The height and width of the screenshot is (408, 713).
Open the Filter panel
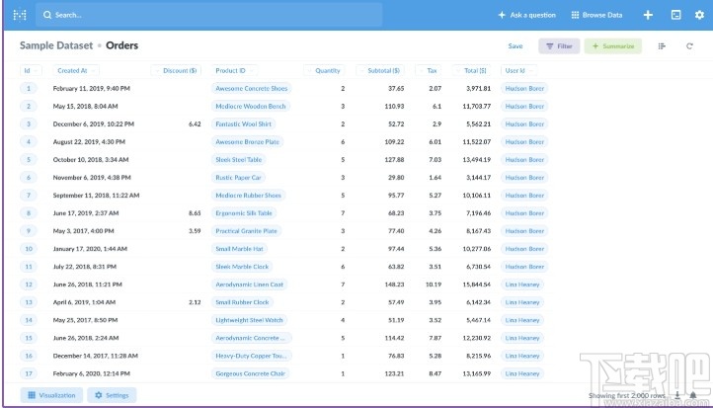coord(559,46)
